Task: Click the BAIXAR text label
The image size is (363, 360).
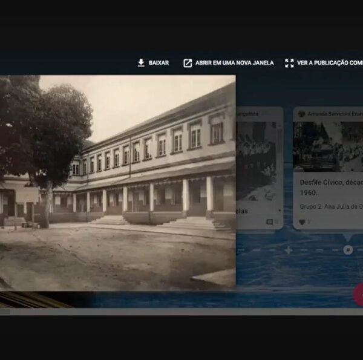Action: pos(159,63)
